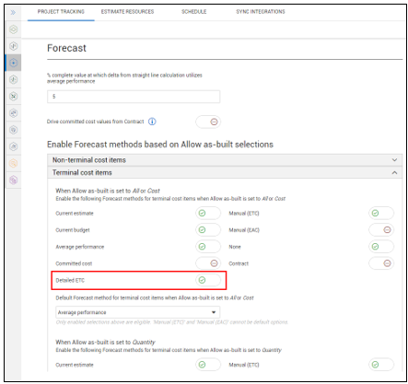The image size is (408, 384).
Task: Disable Current budget forecast method
Action: [208, 230]
